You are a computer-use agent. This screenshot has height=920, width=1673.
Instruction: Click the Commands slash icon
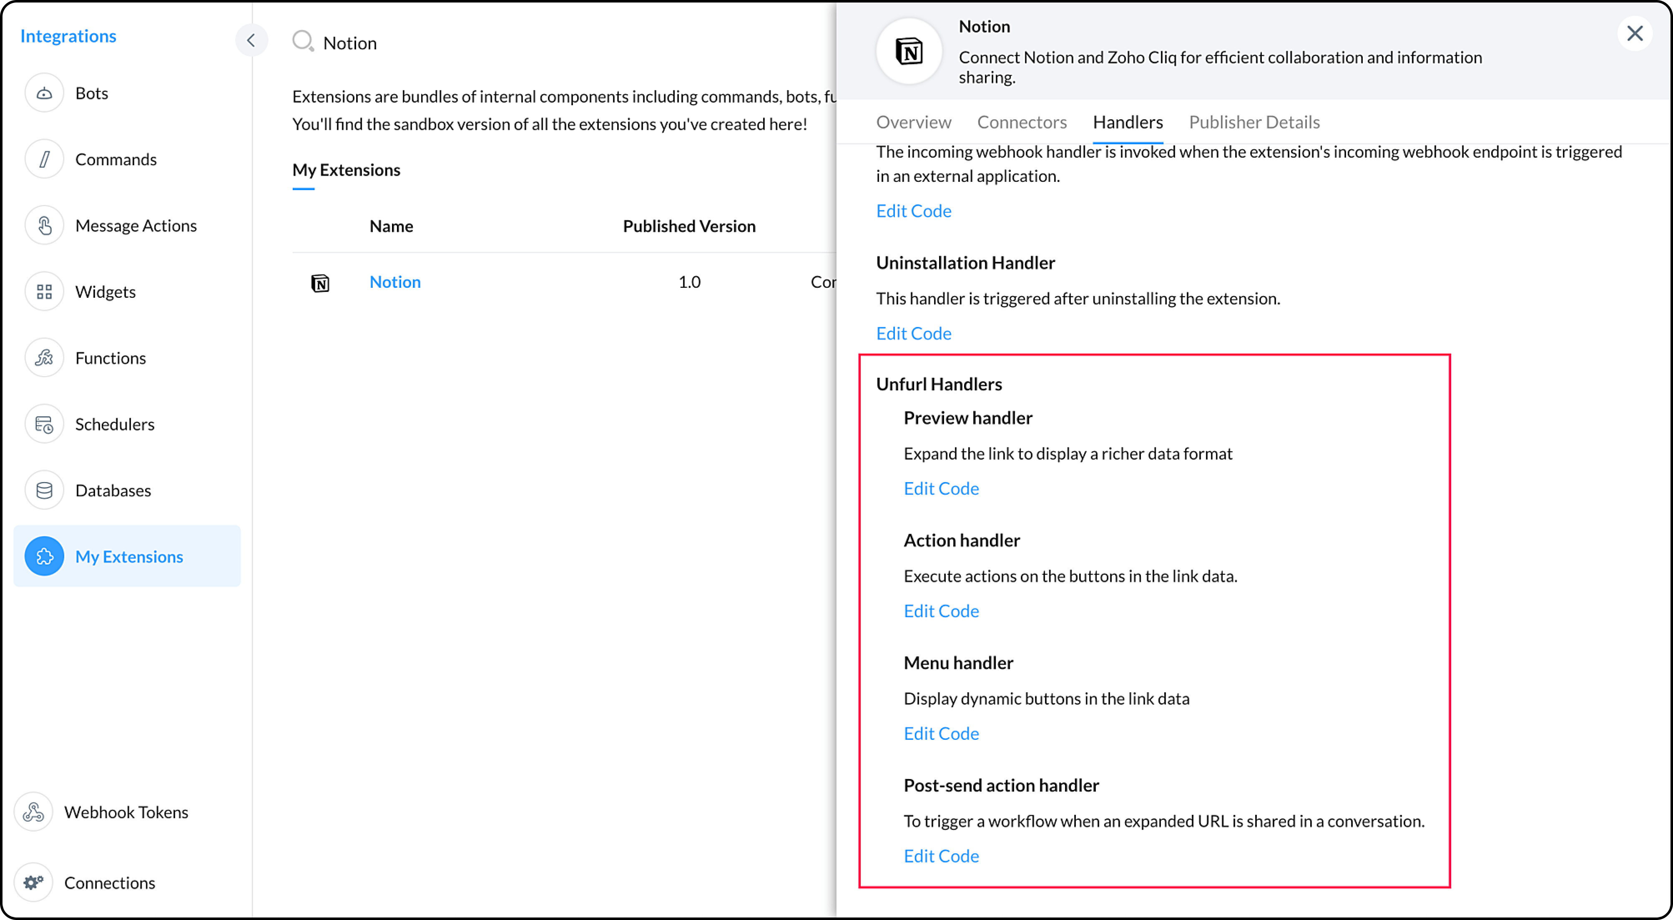tap(44, 159)
